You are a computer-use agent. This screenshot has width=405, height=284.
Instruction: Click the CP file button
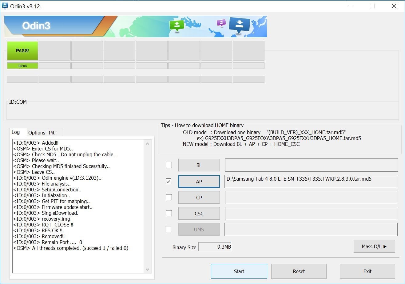pyautogui.click(x=199, y=197)
